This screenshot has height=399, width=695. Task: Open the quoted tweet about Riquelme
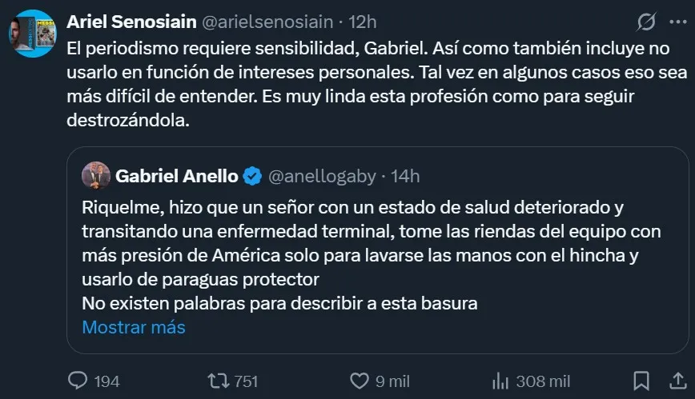click(x=376, y=256)
